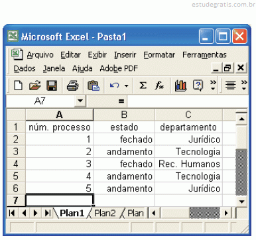Click the Print icon
256x240 pixels.
click(x=73, y=86)
